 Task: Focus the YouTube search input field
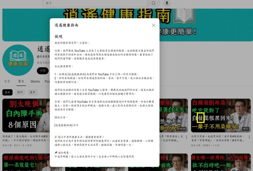95,3
